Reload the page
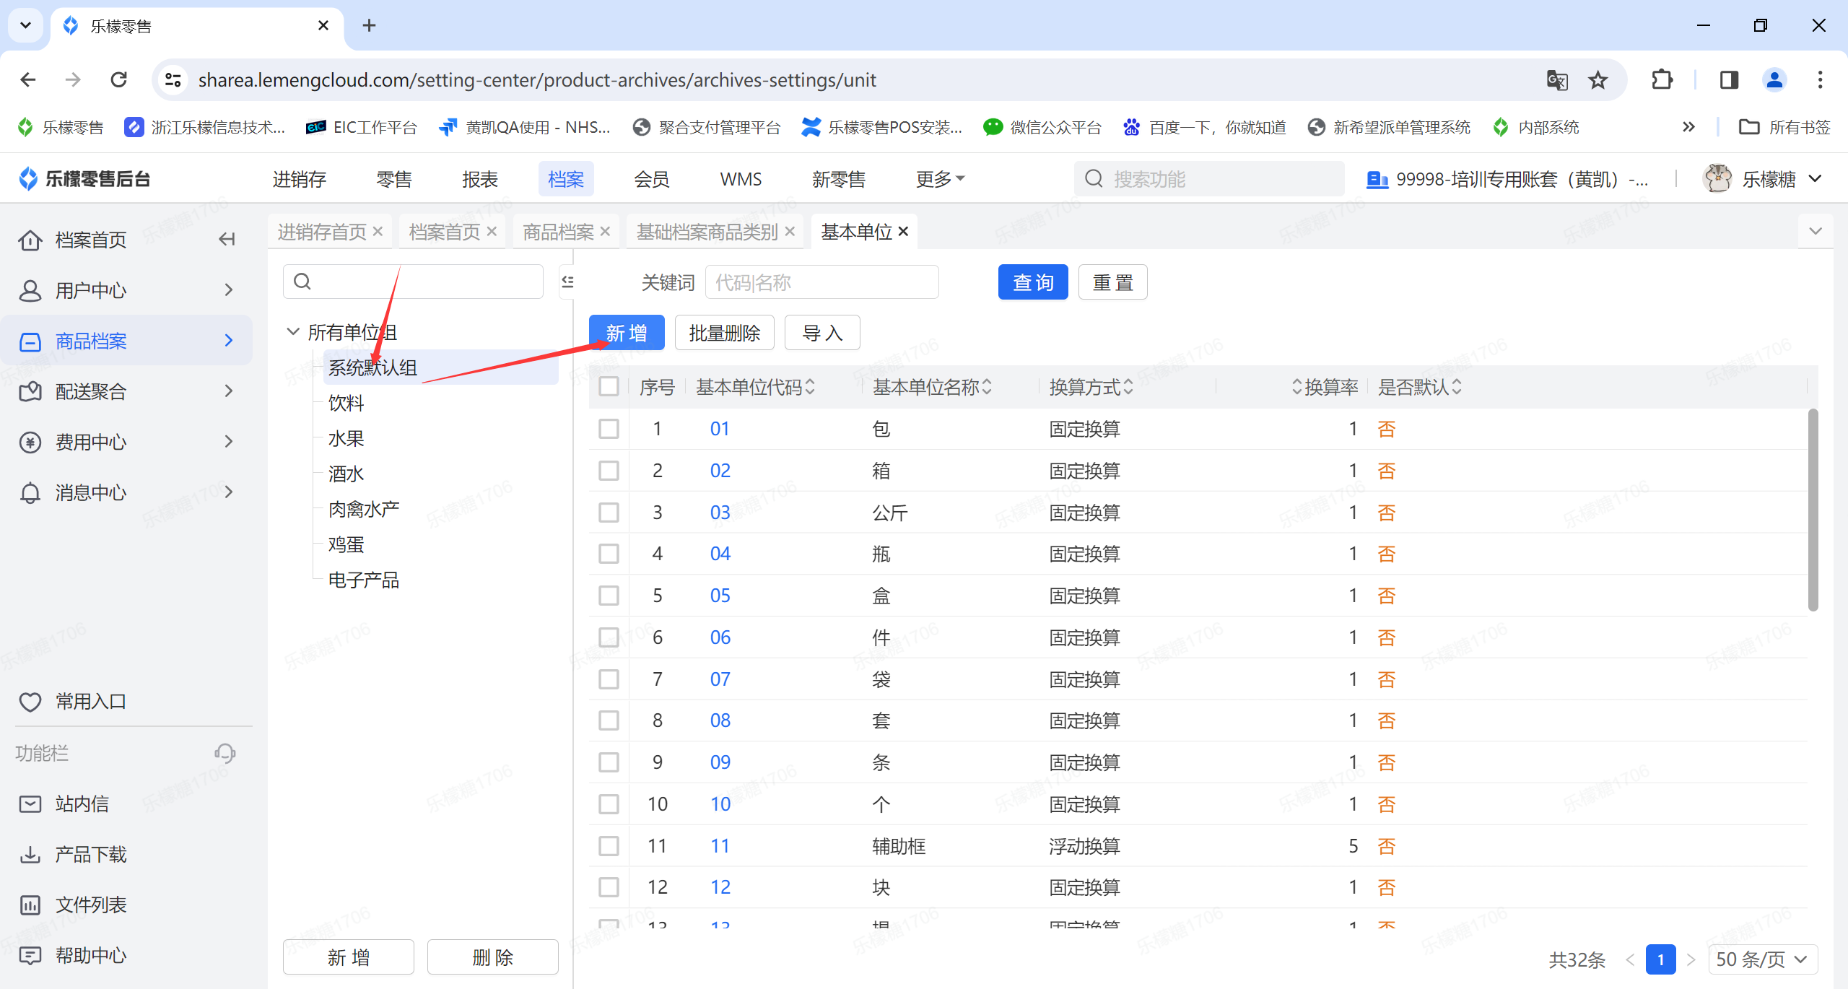 119,79
